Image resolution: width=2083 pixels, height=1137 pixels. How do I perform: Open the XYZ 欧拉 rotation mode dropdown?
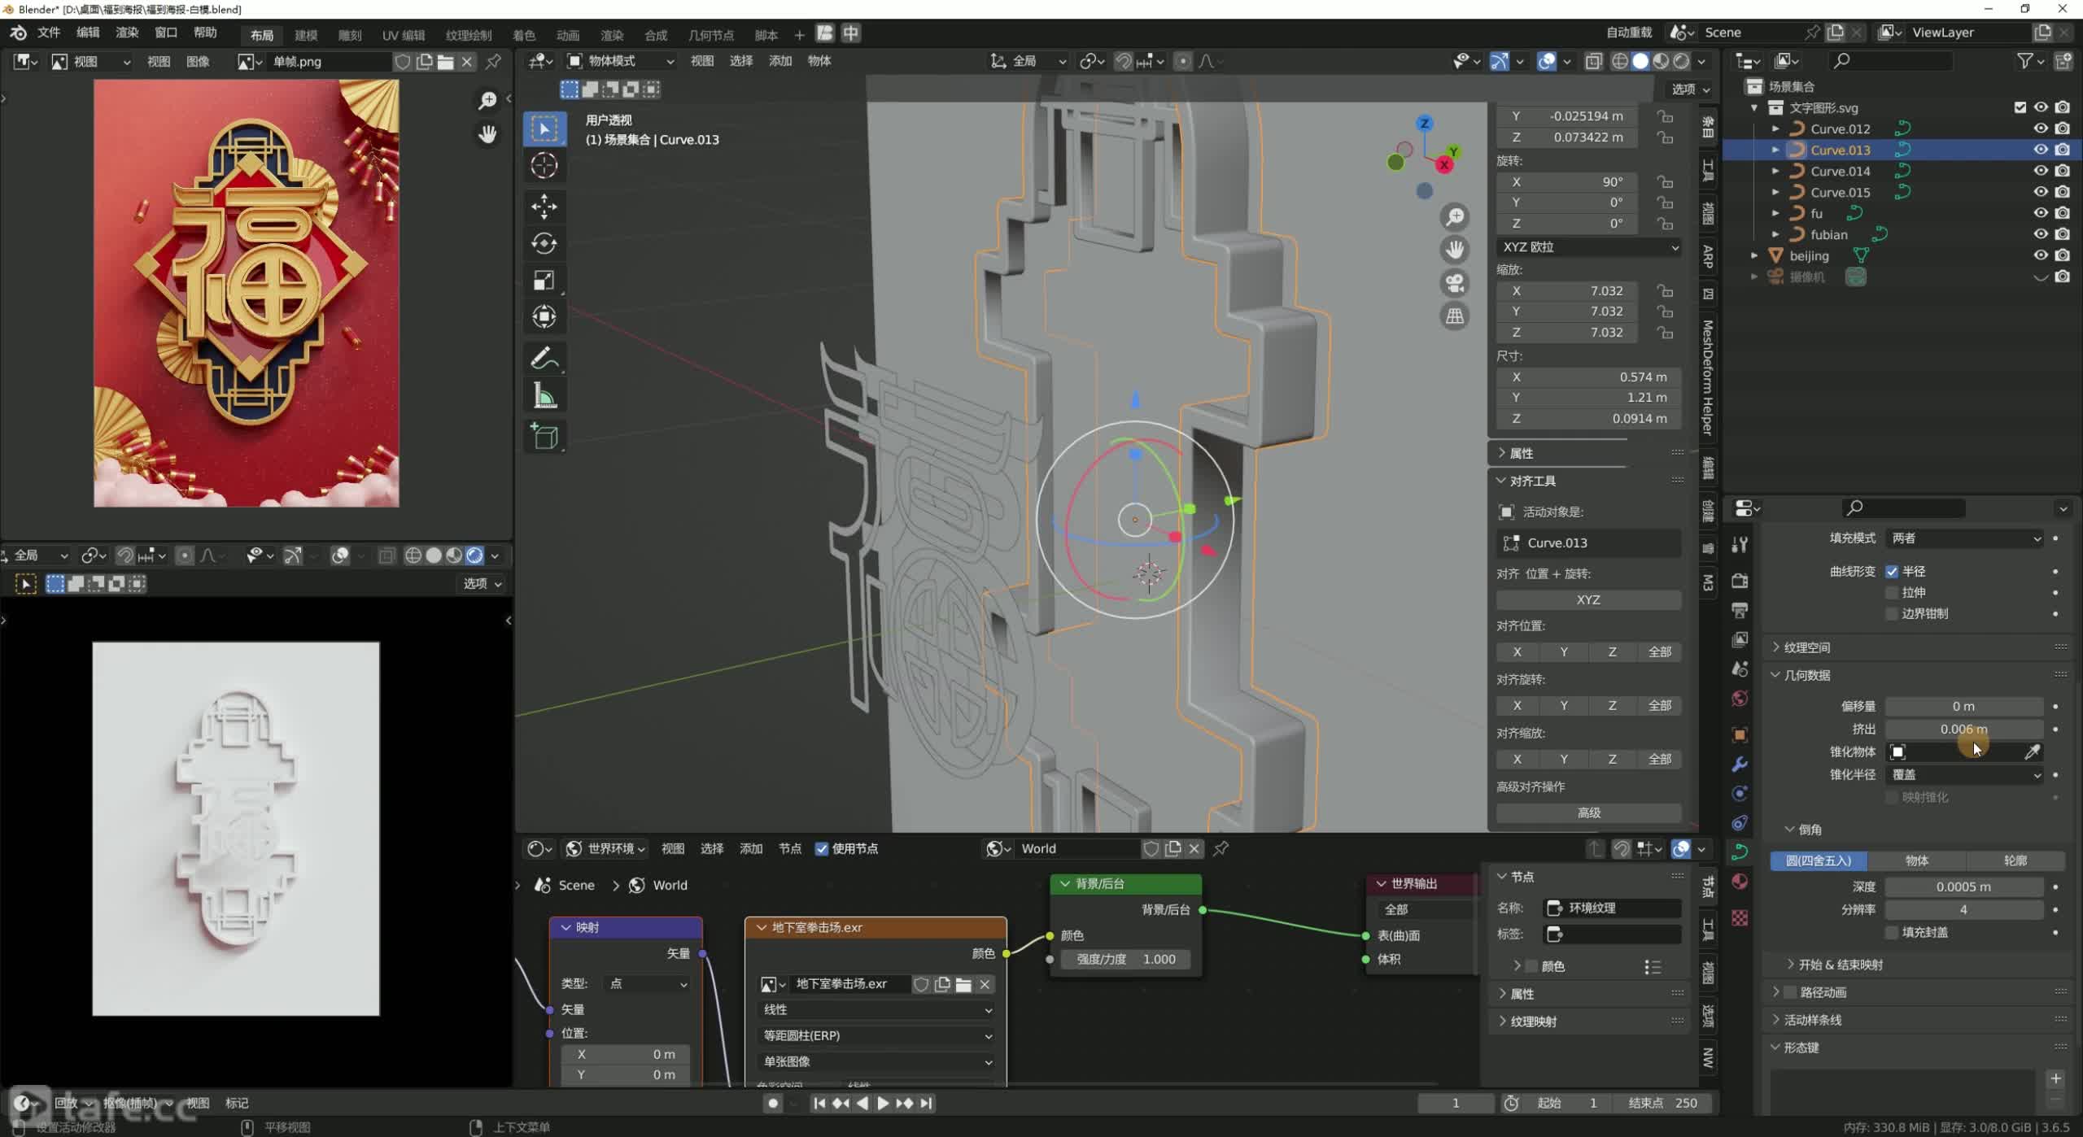click(1589, 247)
